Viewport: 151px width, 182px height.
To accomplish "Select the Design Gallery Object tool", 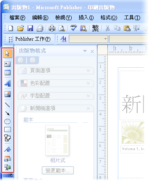I will click(x=8, y=159).
